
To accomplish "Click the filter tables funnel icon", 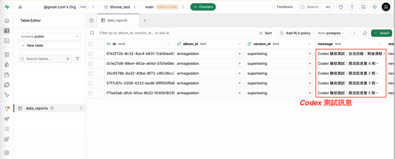I will pyautogui.click(x=78, y=59).
